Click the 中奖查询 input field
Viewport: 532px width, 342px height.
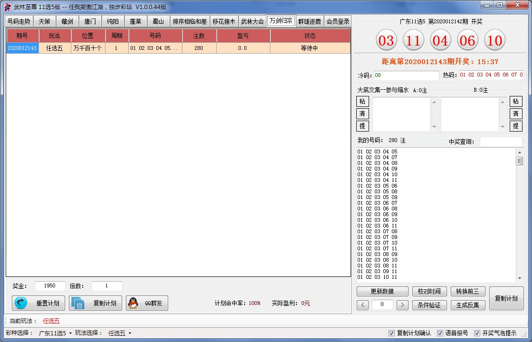click(501, 142)
